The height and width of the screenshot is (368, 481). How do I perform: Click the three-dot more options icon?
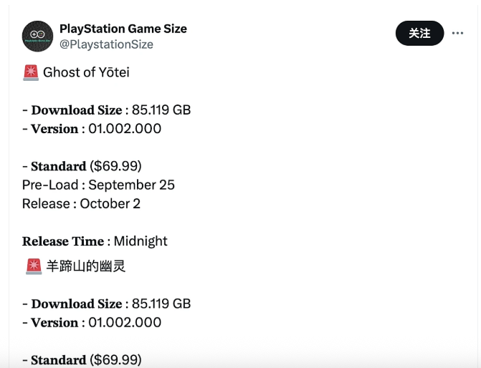coord(457,33)
